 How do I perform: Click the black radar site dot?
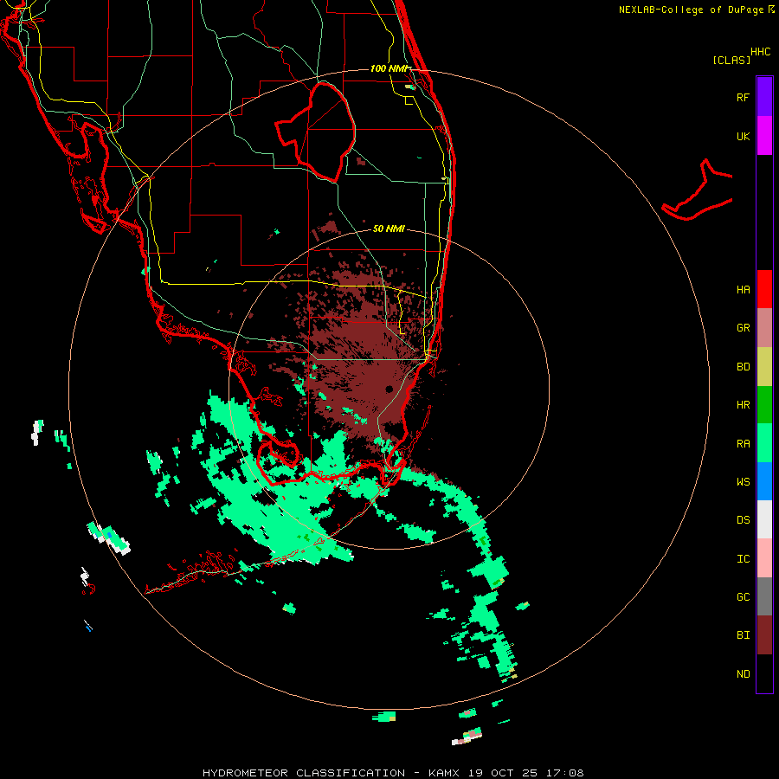pyautogui.click(x=389, y=389)
